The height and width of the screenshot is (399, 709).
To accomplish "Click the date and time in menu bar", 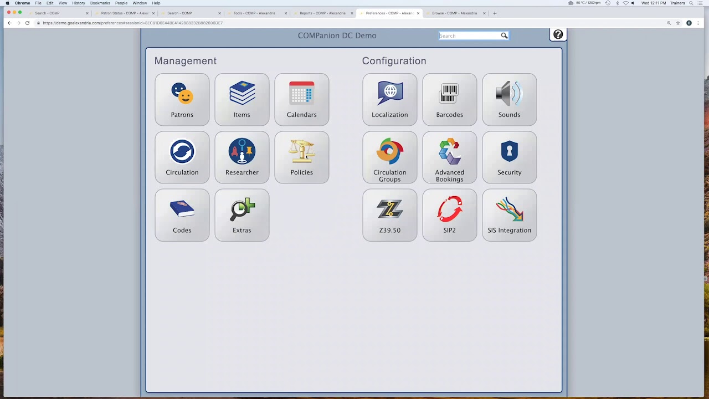I will pyautogui.click(x=654, y=3).
